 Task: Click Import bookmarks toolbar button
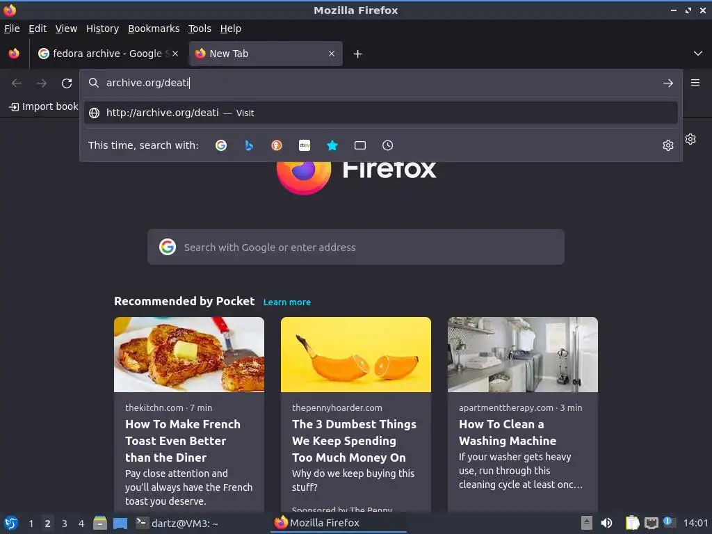[44, 106]
